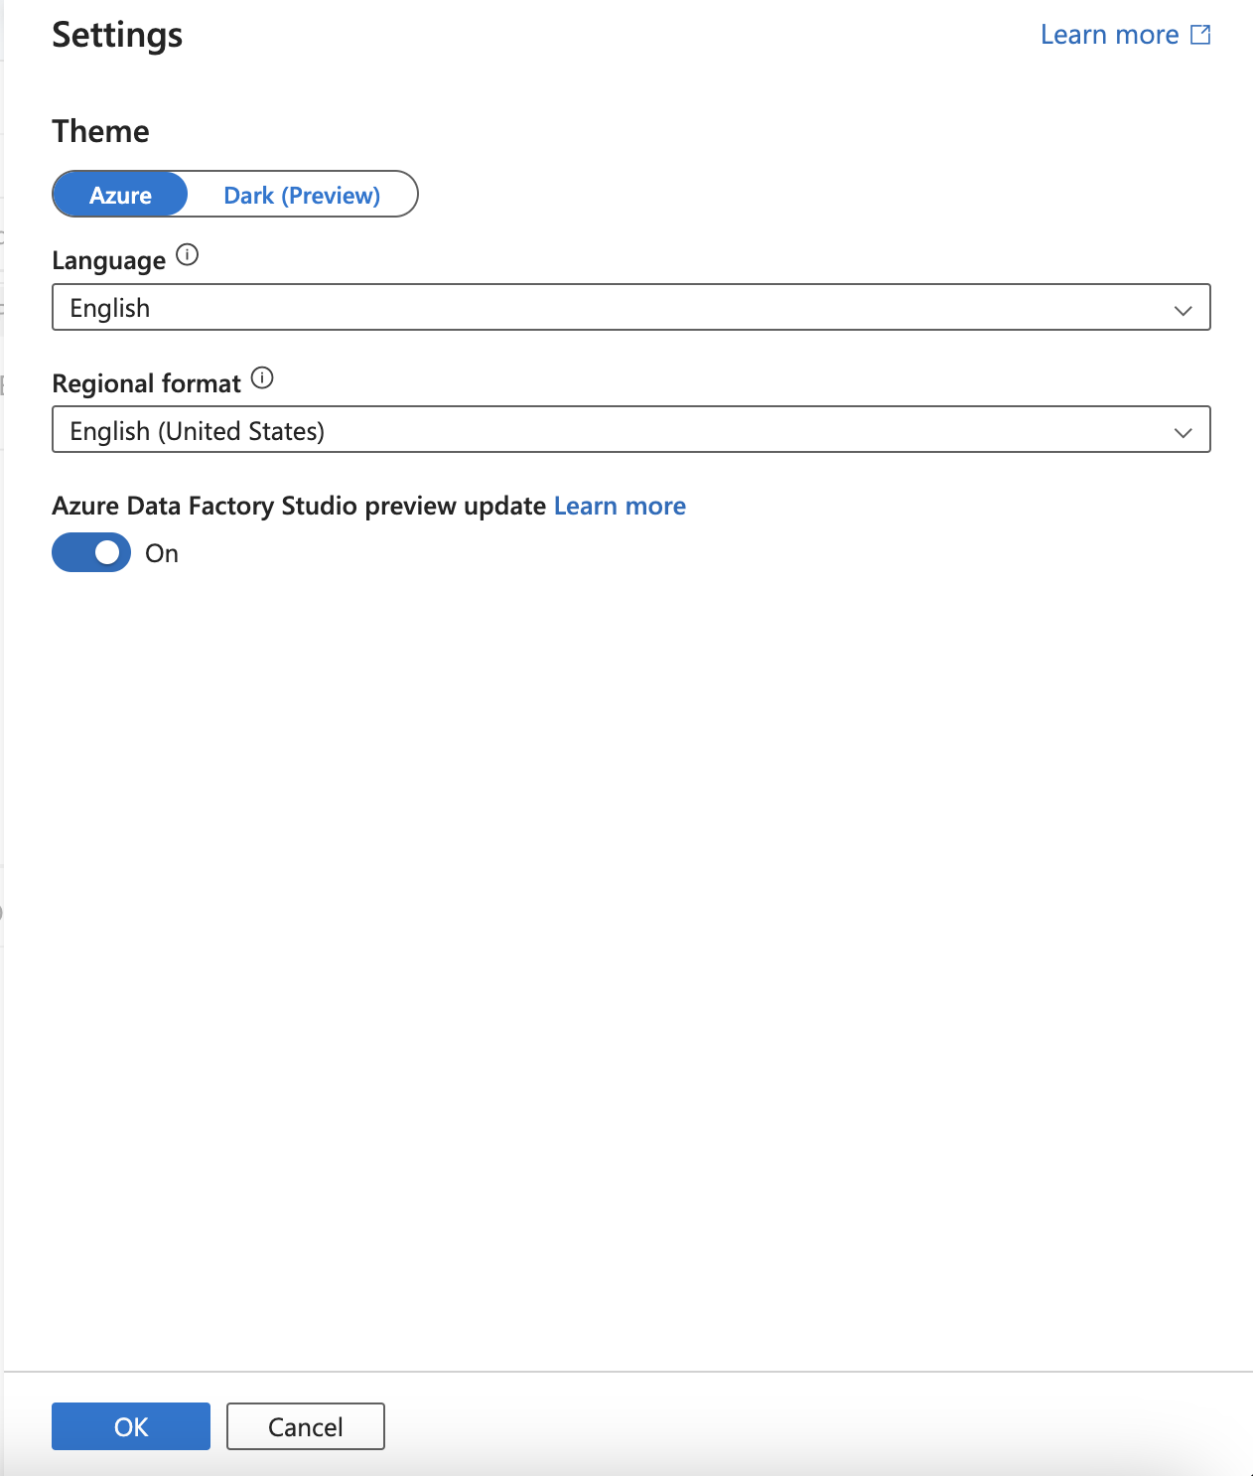This screenshot has width=1253, height=1476.
Task: Click the info icon next to Language
Action: point(188,255)
